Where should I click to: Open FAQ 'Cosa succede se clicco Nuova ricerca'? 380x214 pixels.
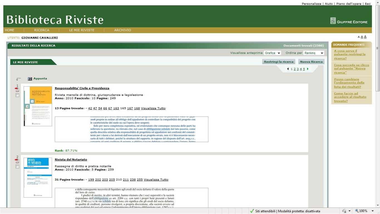click(x=352, y=69)
